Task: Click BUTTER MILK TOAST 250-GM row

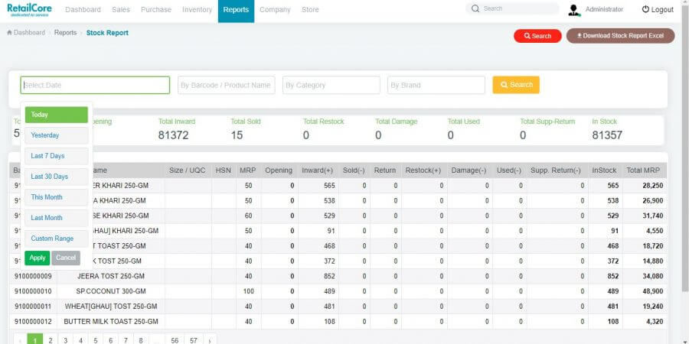Action: (x=338, y=322)
